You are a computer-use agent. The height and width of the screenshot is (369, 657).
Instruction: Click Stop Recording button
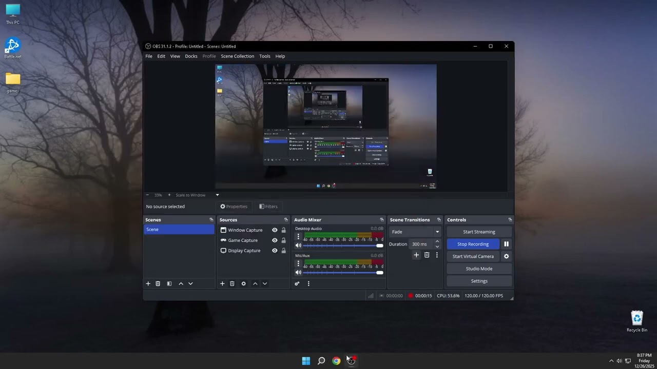(473, 244)
